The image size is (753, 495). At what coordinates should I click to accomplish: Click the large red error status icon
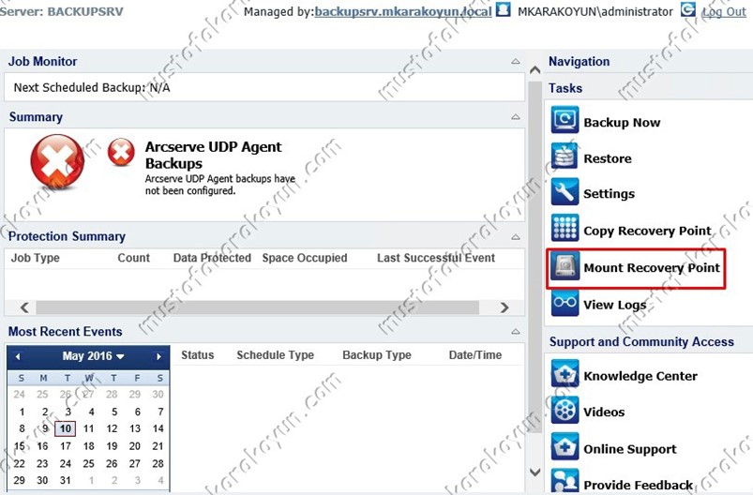pos(57,161)
